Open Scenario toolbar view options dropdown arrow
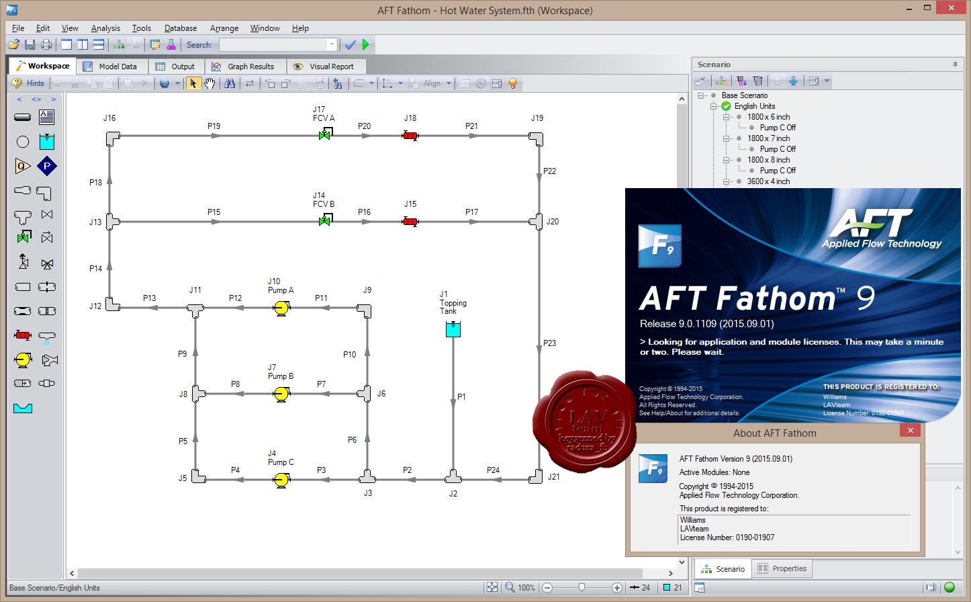Screen dimensions: 971x602 click(827, 81)
